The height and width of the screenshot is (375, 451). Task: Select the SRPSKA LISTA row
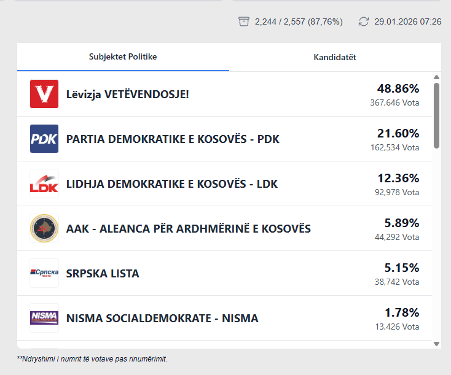(103, 274)
